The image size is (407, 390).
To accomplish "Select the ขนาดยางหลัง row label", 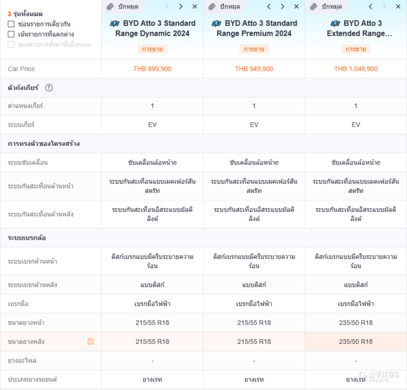I will pyautogui.click(x=26, y=342).
